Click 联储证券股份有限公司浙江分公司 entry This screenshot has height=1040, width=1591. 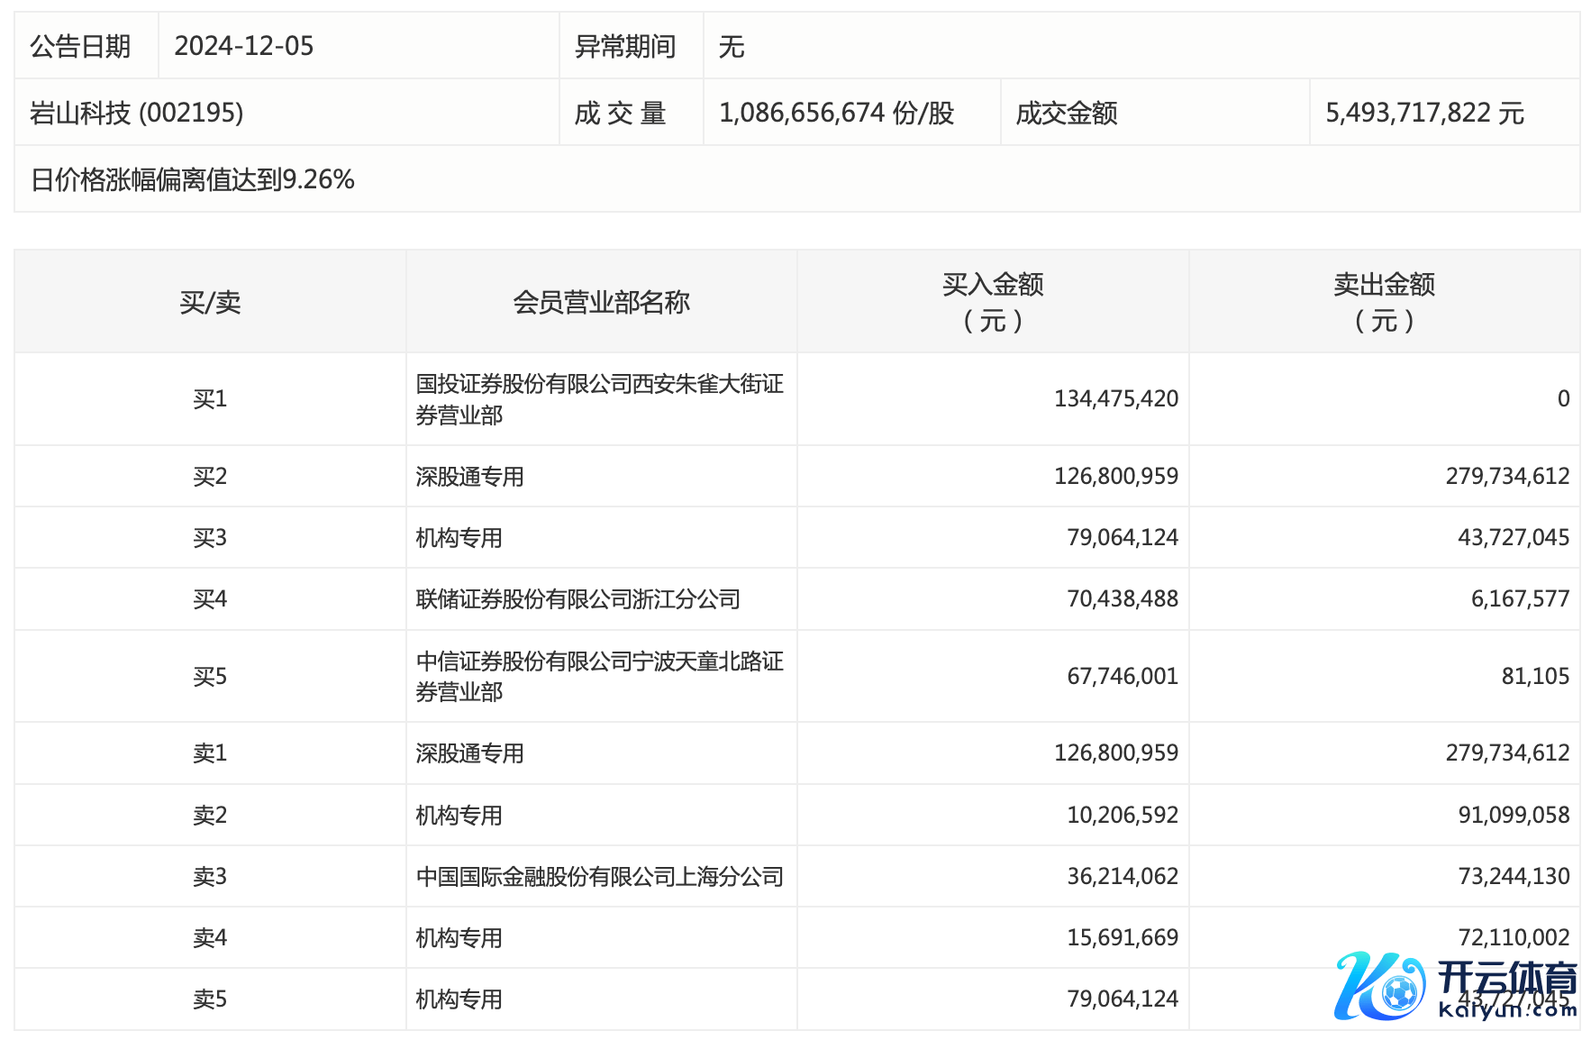(x=577, y=599)
